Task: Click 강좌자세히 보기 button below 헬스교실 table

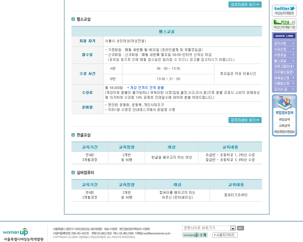Action: coord(245,120)
